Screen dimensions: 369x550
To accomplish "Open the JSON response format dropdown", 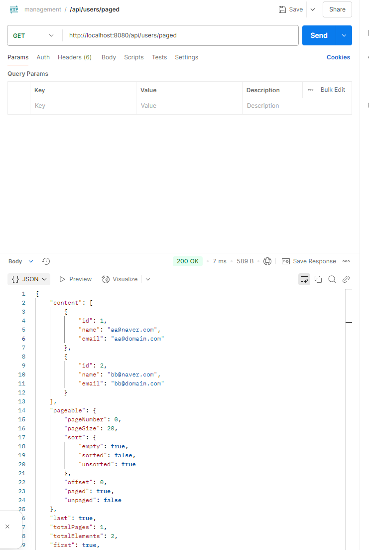I will click(28, 279).
